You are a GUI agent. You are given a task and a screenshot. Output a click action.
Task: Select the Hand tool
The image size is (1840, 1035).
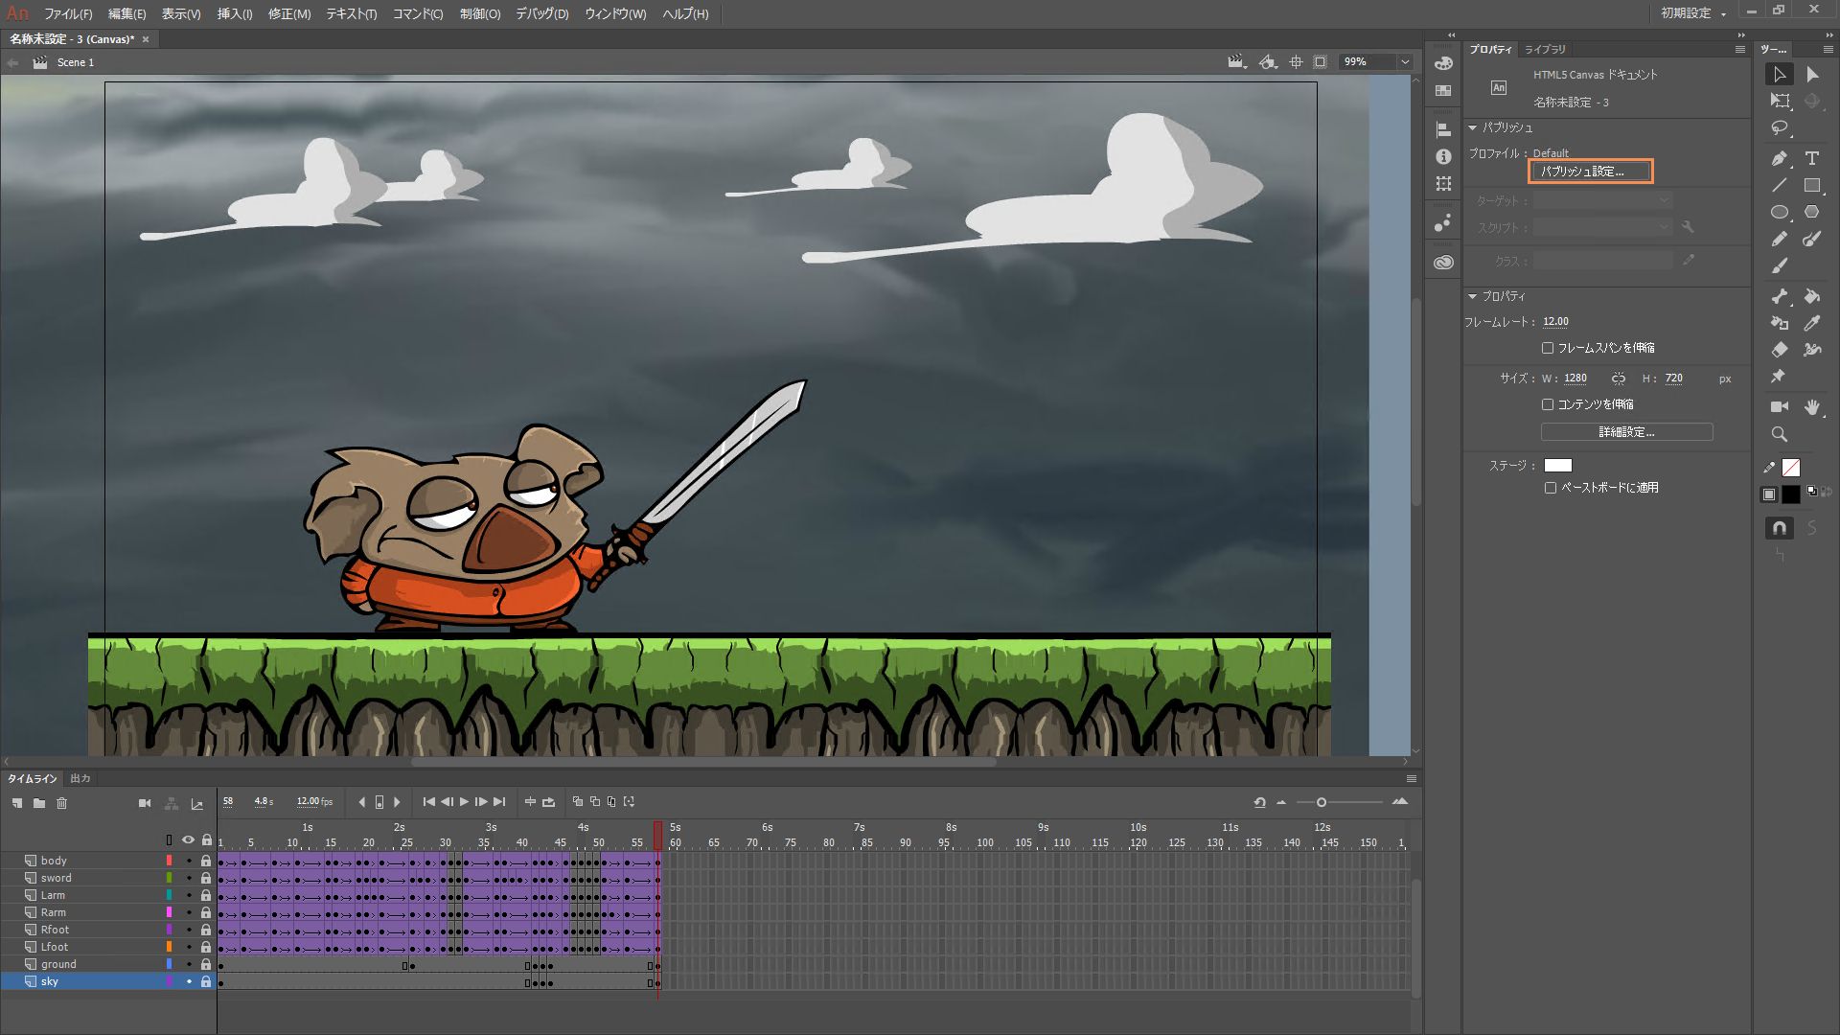point(1811,406)
